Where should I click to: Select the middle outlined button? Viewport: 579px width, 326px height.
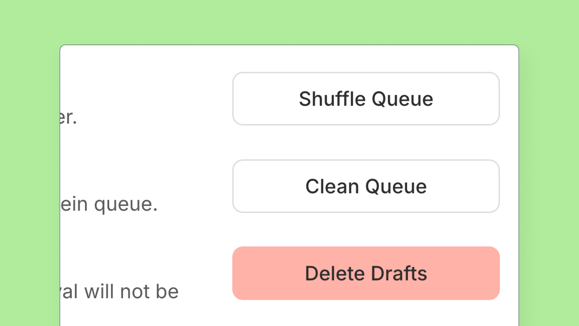point(366,186)
